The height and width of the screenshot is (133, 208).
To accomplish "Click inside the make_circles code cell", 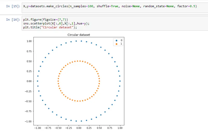I will [x=115, y=8].
